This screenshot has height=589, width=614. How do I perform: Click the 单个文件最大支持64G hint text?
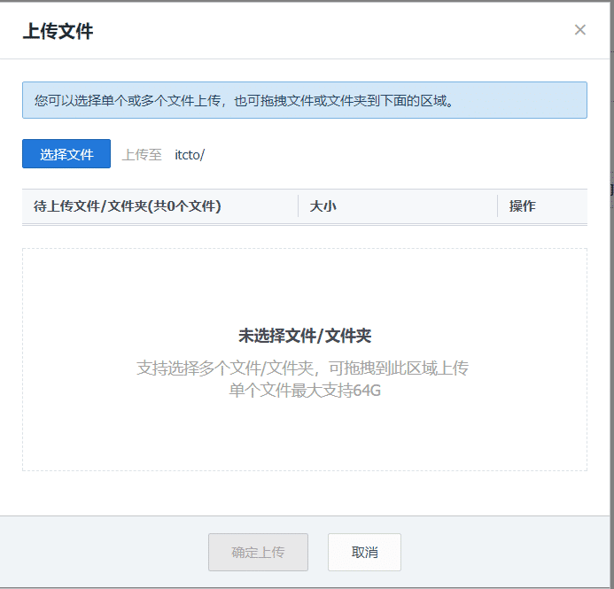pos(304,390)
